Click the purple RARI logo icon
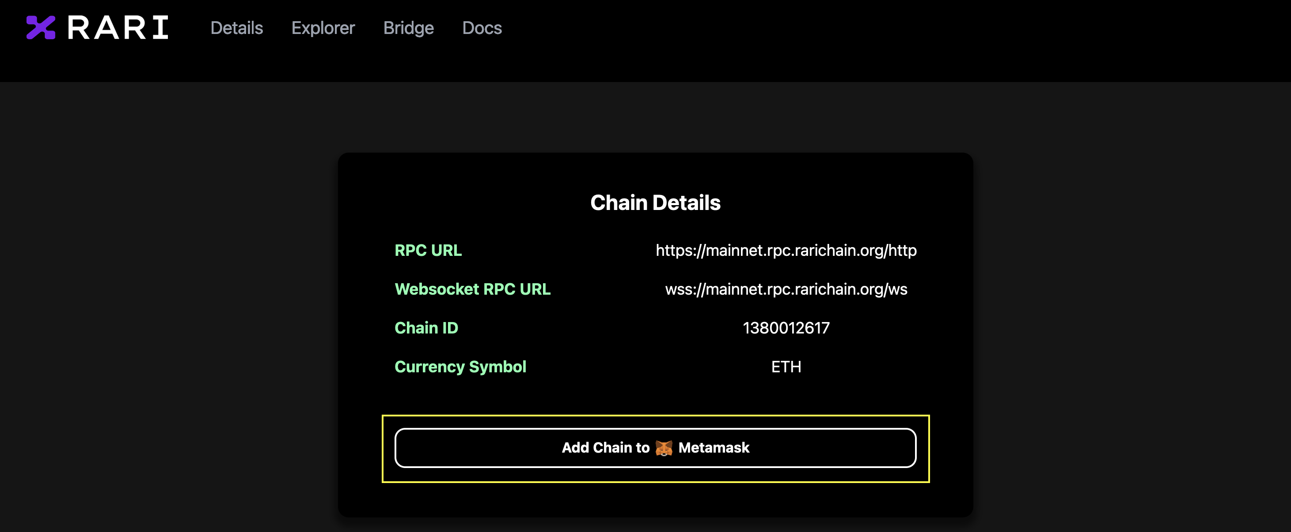Image resolution: width=1291 pixels, height=532 pixels. click(x=41, y=27)
